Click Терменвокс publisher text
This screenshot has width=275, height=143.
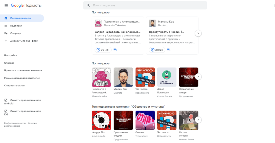pos(142,136)
